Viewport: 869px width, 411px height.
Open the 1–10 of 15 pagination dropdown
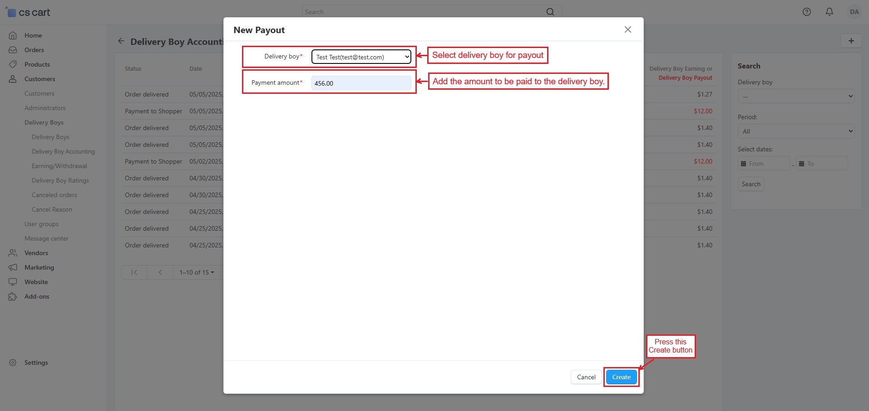pos(197,272)
